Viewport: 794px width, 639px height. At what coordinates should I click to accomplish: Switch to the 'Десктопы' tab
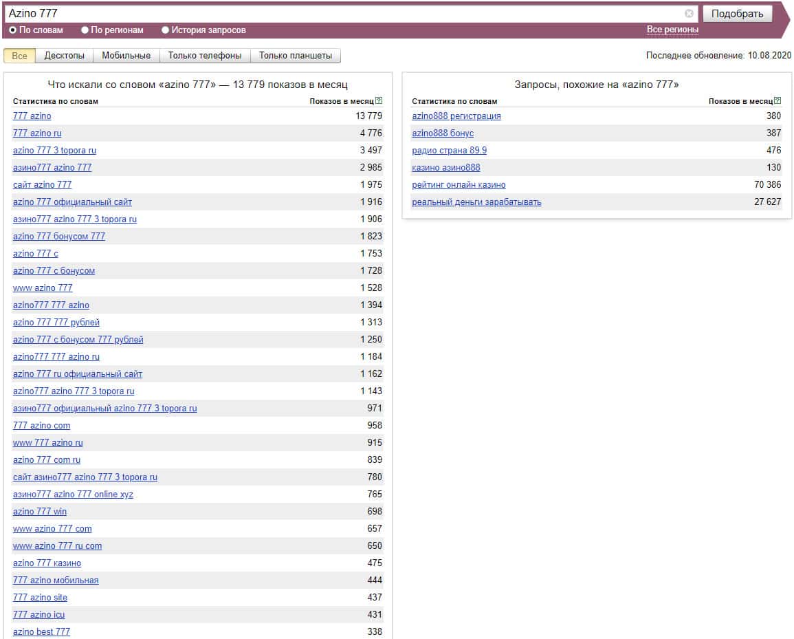[65, 56]
